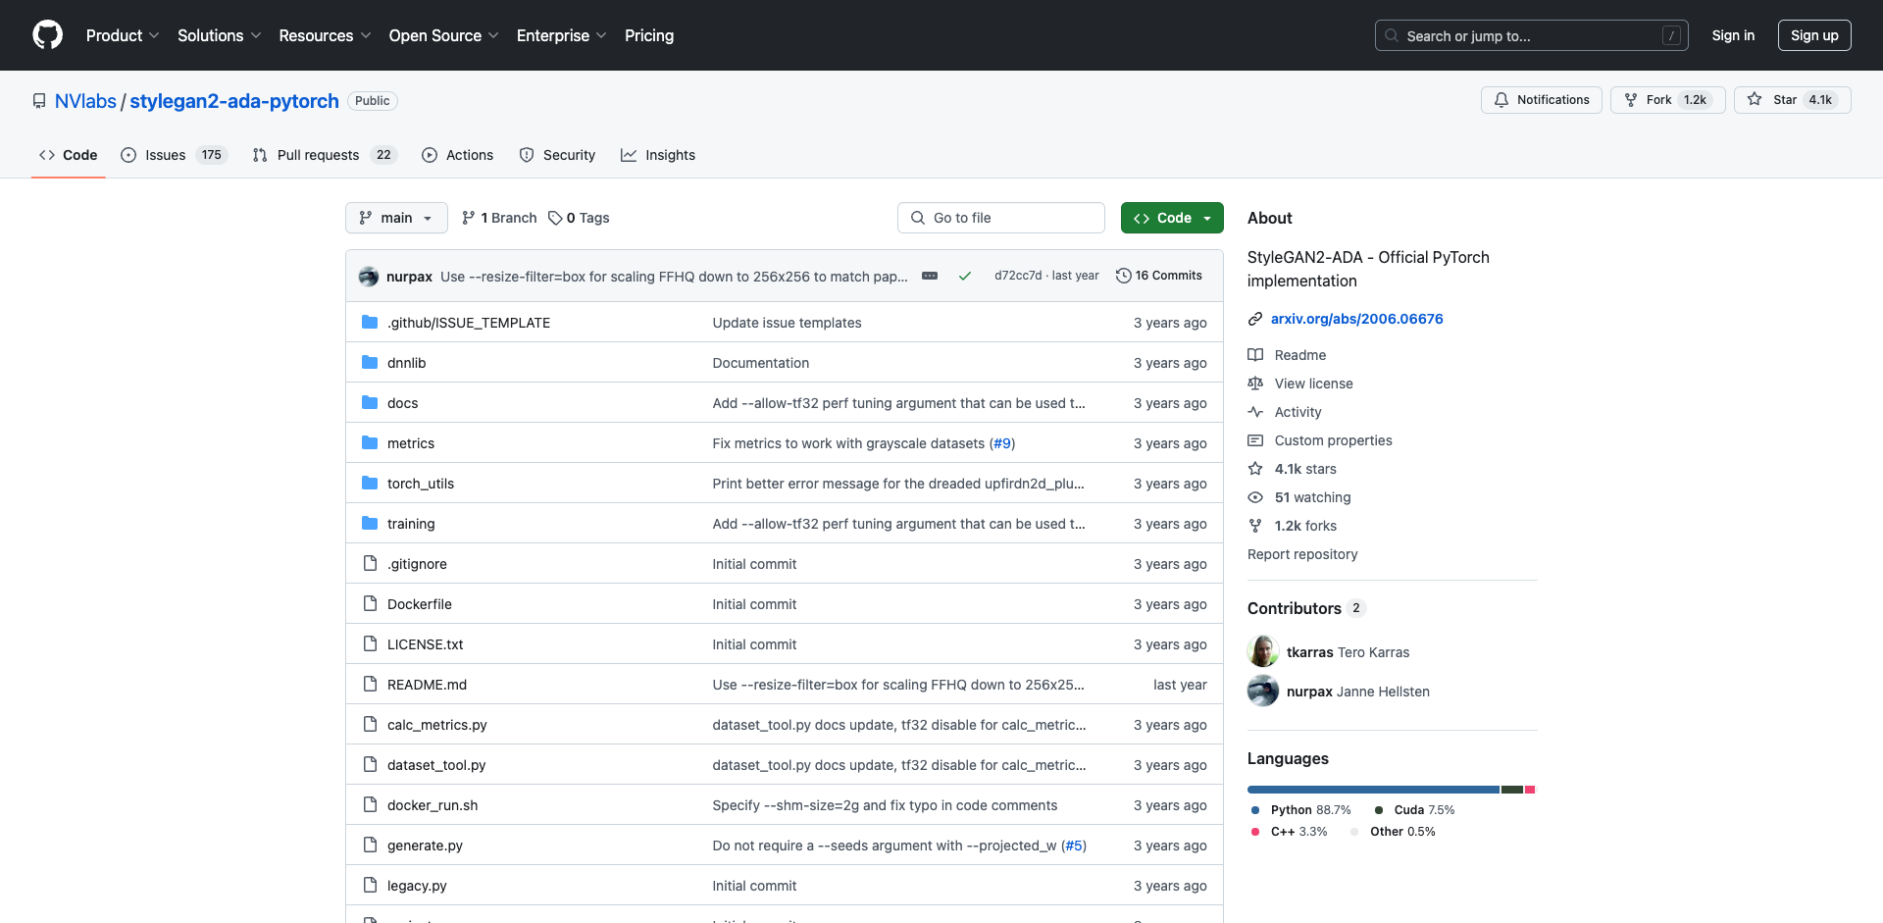
Task: Click the Dockerfile file icon
Action: (370, 604)
